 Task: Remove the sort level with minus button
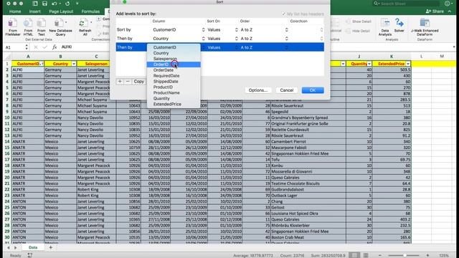coord(128,81)
